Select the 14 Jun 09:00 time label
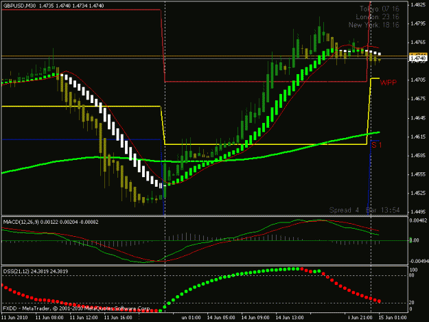Viewport: 429px width, 322px height. pos(255,318)
